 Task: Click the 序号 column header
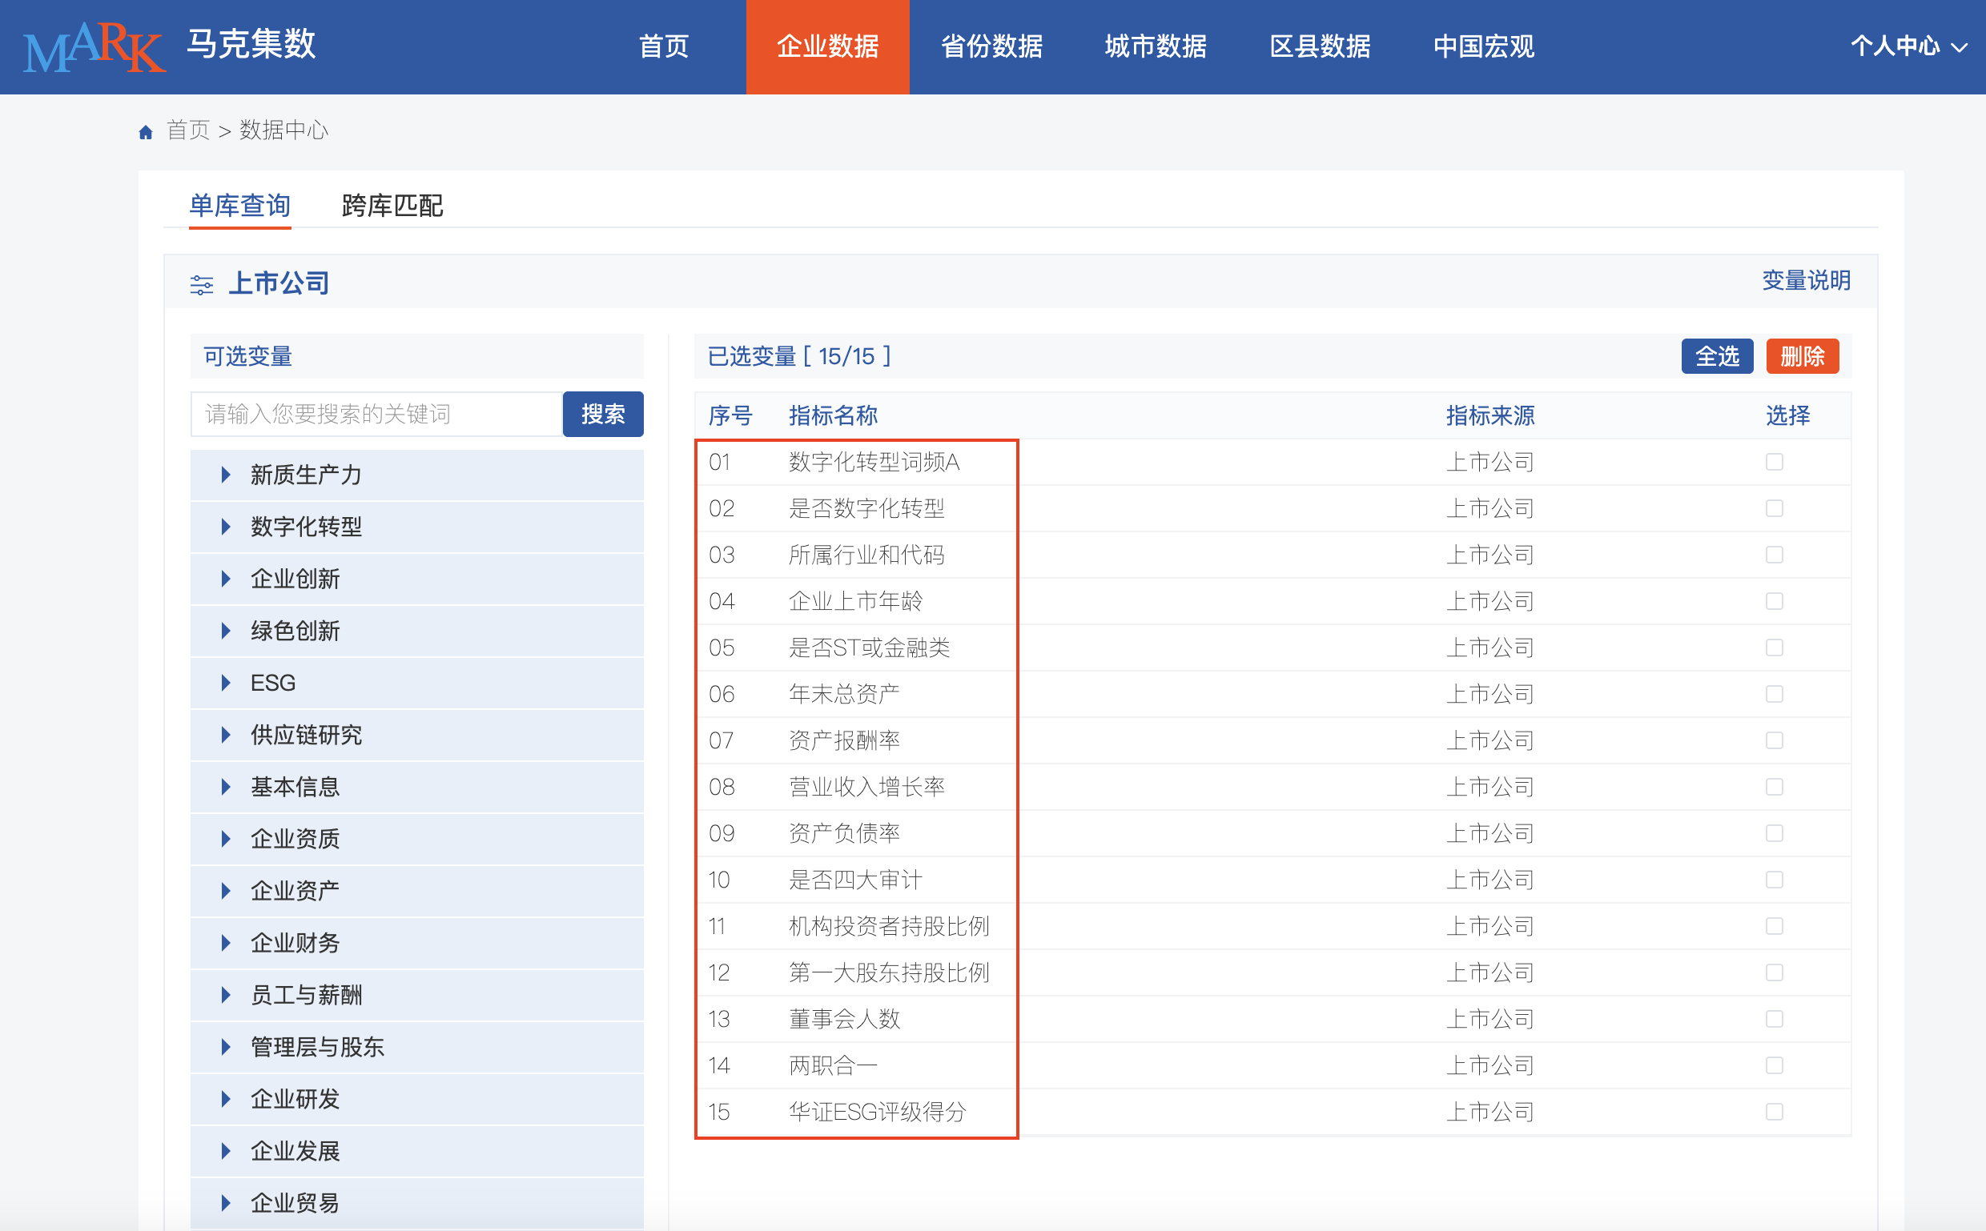tap(730, 415)
